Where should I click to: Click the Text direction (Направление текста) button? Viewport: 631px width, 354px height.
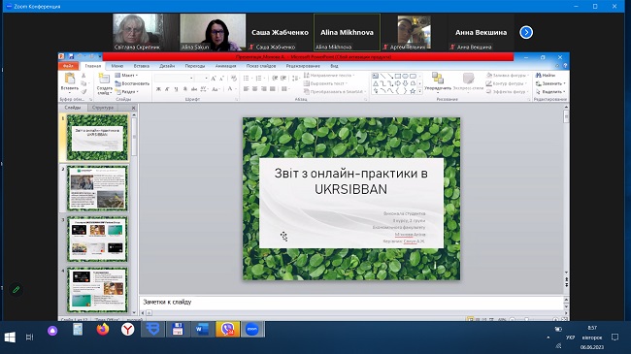pos(329,76)
